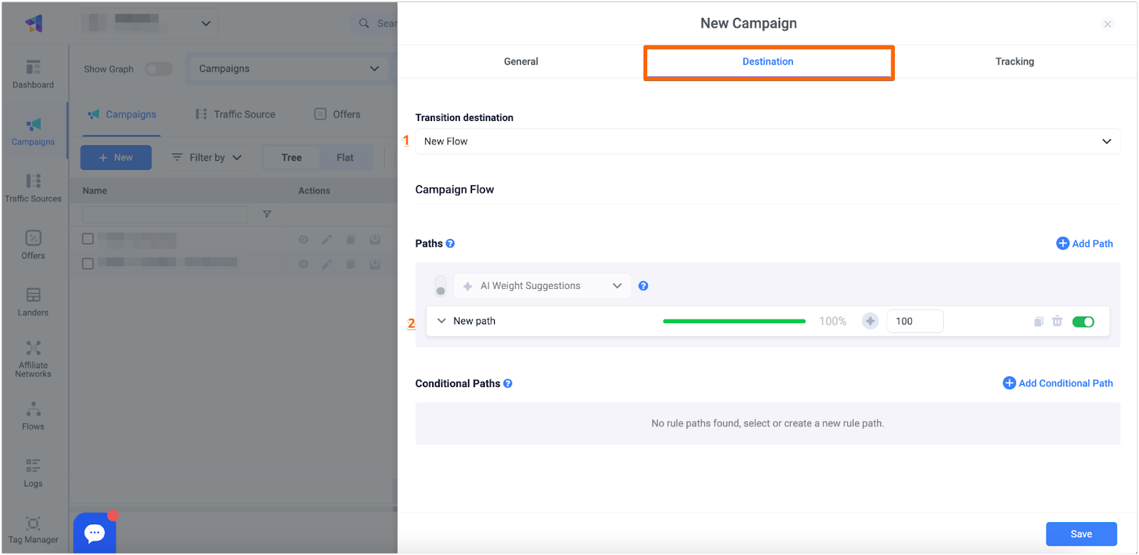Click the path weight input field
Viewport: 1139px width, 555px height.
915,322
